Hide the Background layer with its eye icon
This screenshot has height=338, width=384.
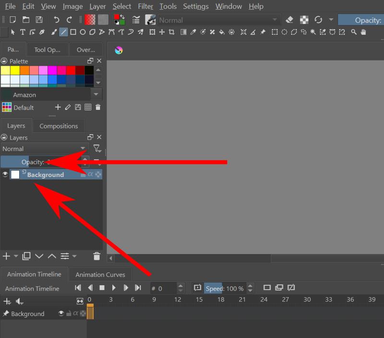pyautogui.click(x=5, y=174)
